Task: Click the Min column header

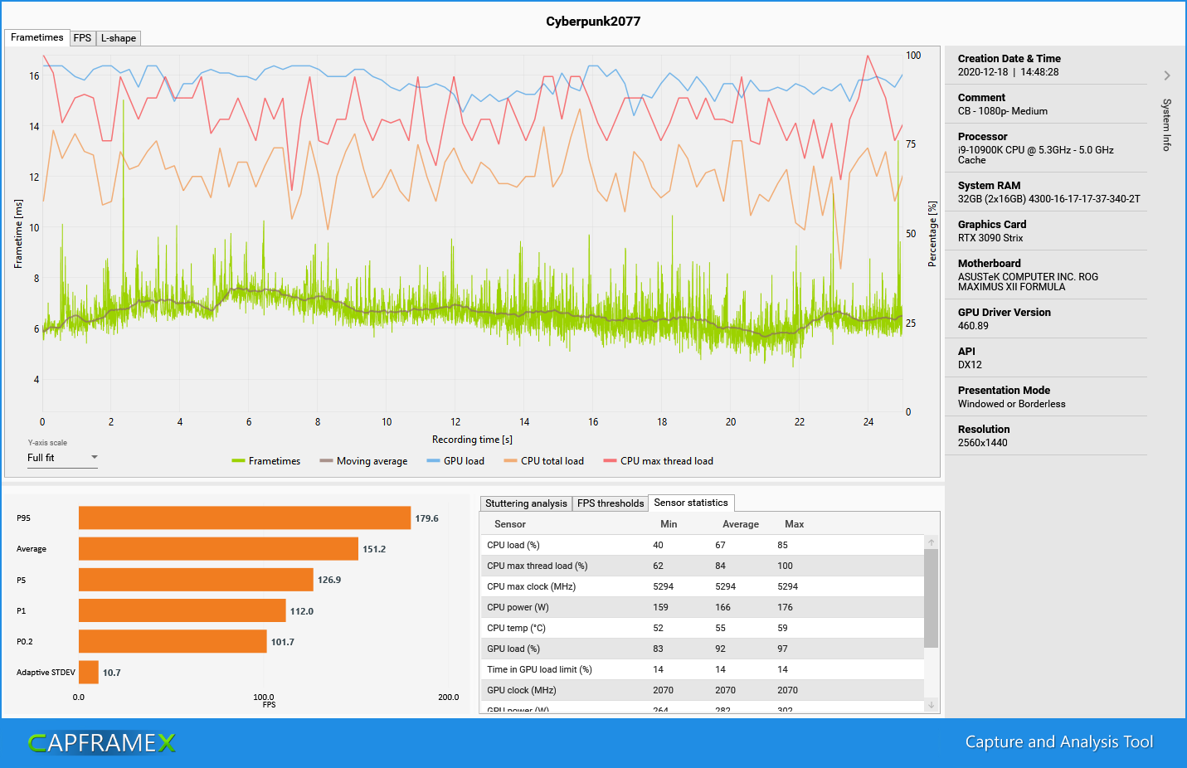Action: pyautogui.click(x=669, y=524)
